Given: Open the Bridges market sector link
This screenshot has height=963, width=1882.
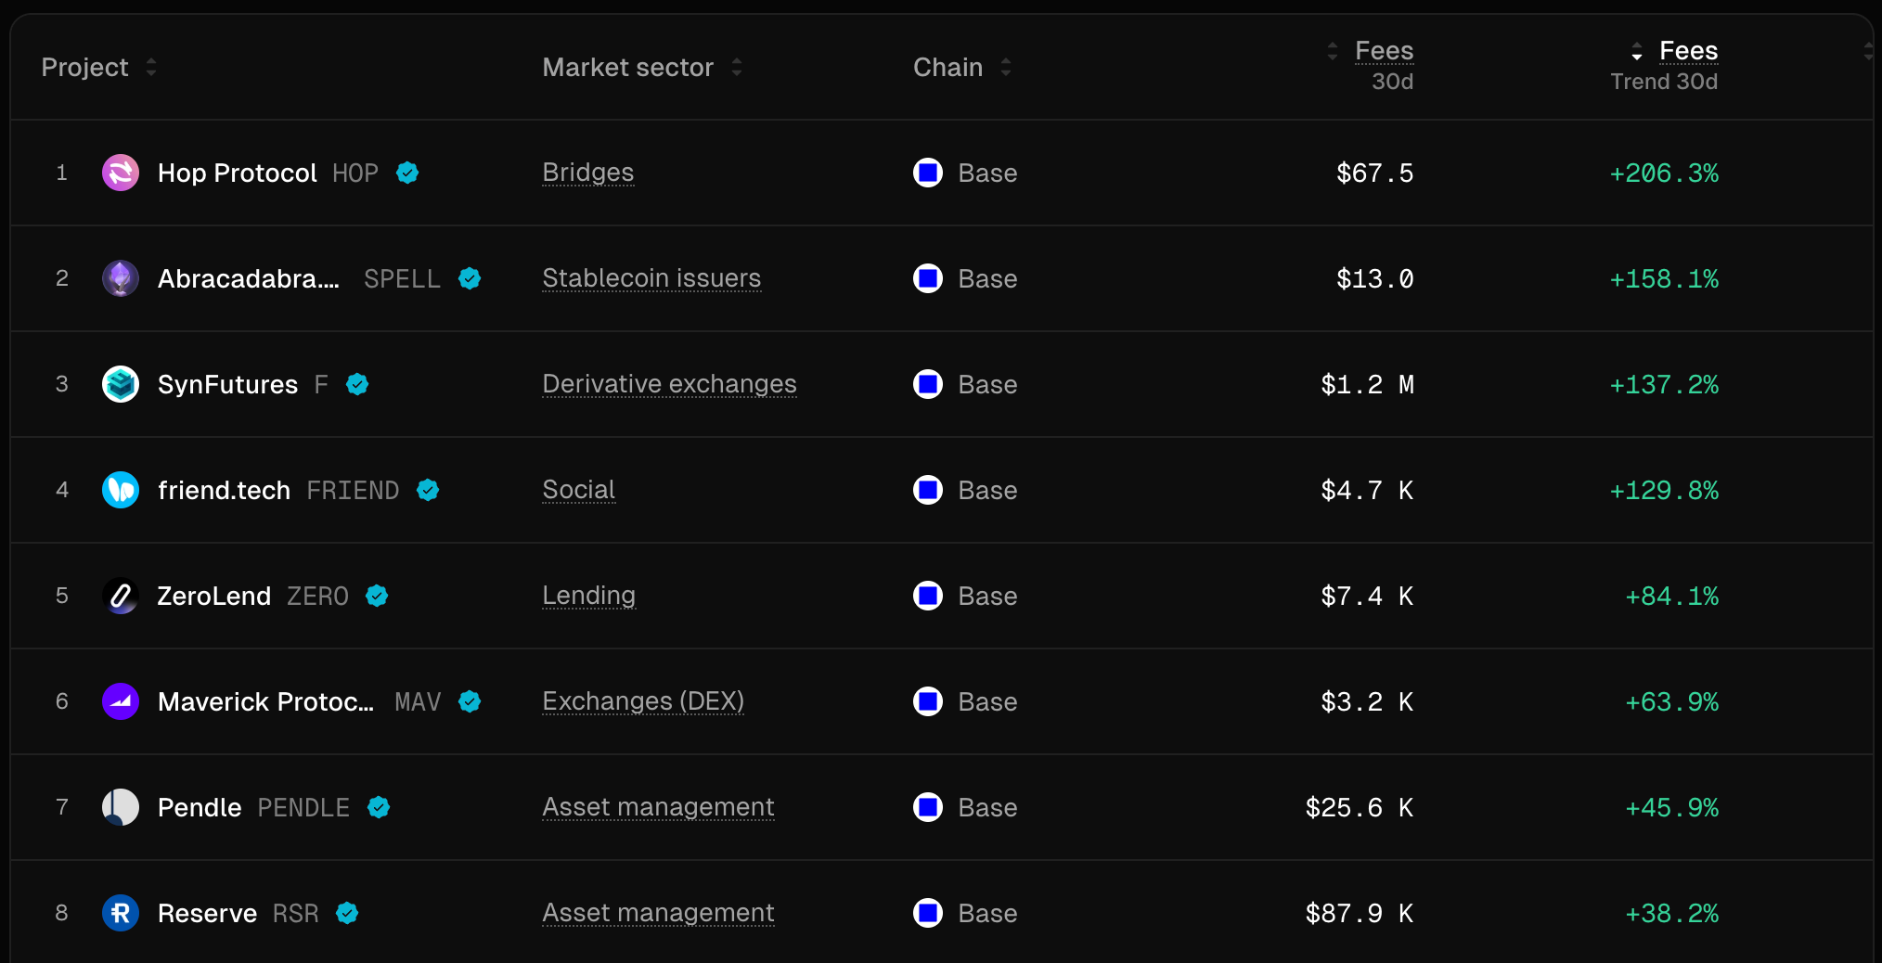Looking at the screenshot, I should [x=587, y=173].
